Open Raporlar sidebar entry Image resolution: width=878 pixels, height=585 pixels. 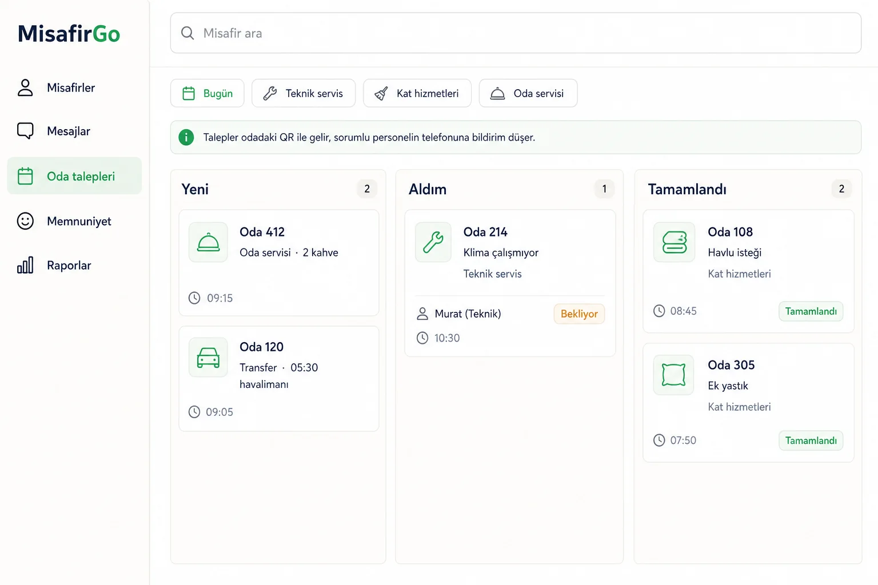(74, 265)
